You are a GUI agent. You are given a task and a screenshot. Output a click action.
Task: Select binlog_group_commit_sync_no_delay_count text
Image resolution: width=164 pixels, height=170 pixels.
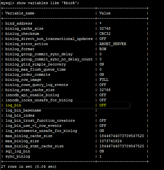click(49, 59)
